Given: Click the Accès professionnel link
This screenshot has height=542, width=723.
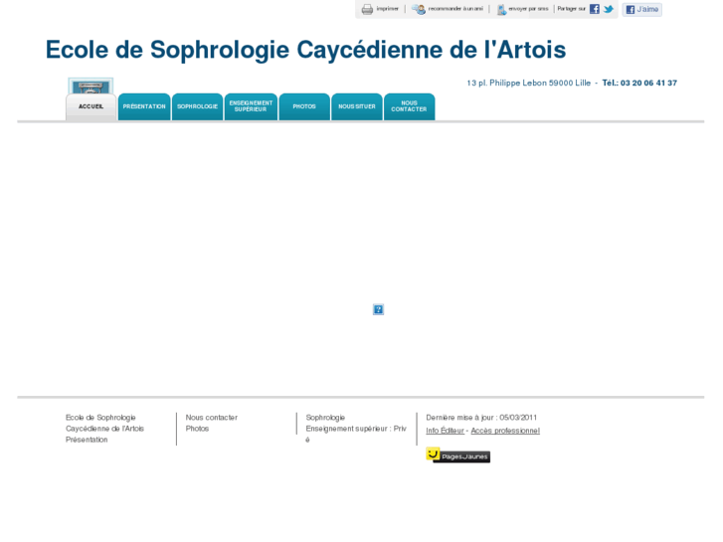Looking at the screenshot, I should (505, 431).
